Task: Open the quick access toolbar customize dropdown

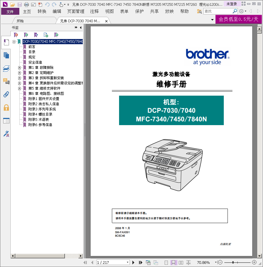Action: point(68,5)
